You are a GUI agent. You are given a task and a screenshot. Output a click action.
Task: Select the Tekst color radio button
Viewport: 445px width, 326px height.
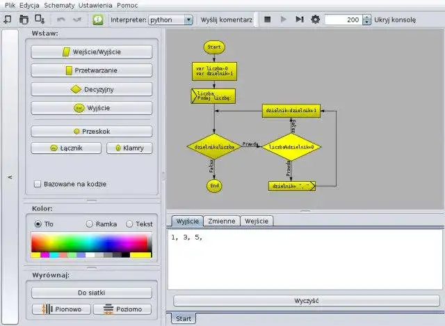click(129, 224)
